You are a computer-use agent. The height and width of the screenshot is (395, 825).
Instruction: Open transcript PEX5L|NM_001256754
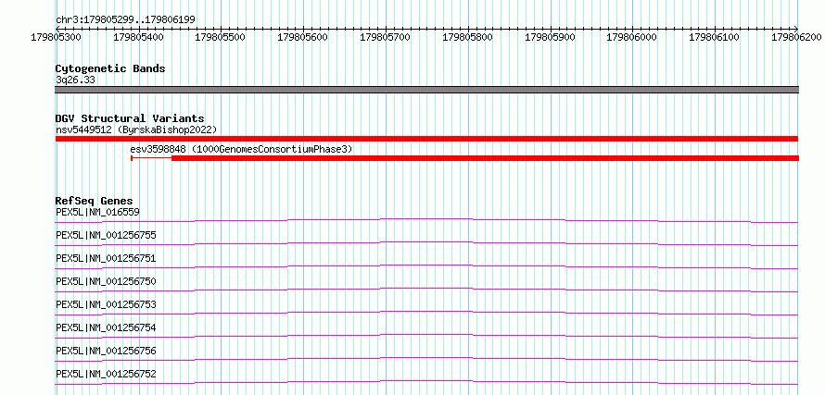106,327
